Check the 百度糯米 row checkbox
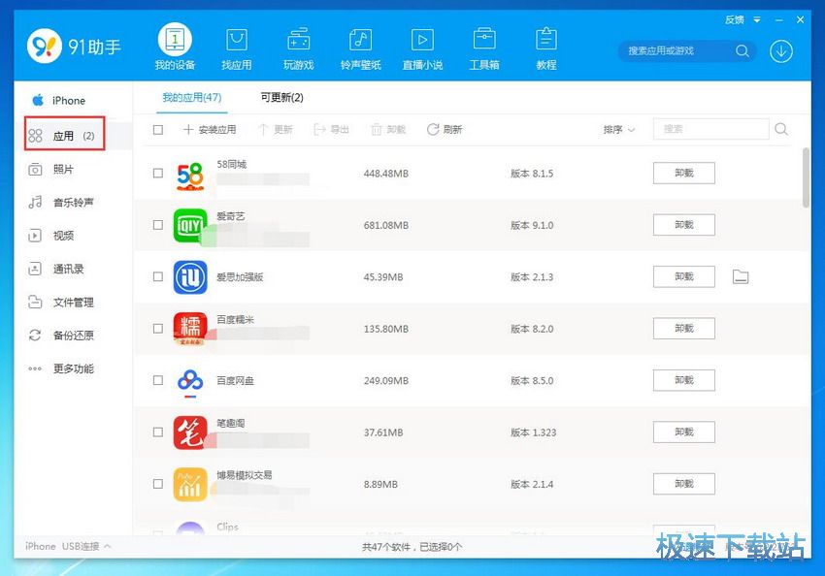825x576 pixels. pyautogui.click(x=158, y=329)
